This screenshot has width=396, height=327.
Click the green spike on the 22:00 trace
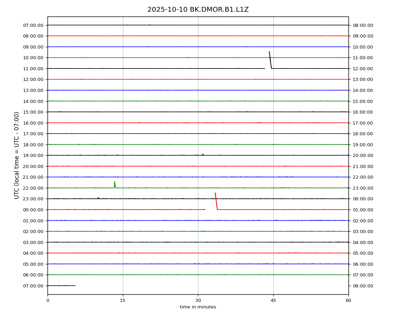click(115, 184)
